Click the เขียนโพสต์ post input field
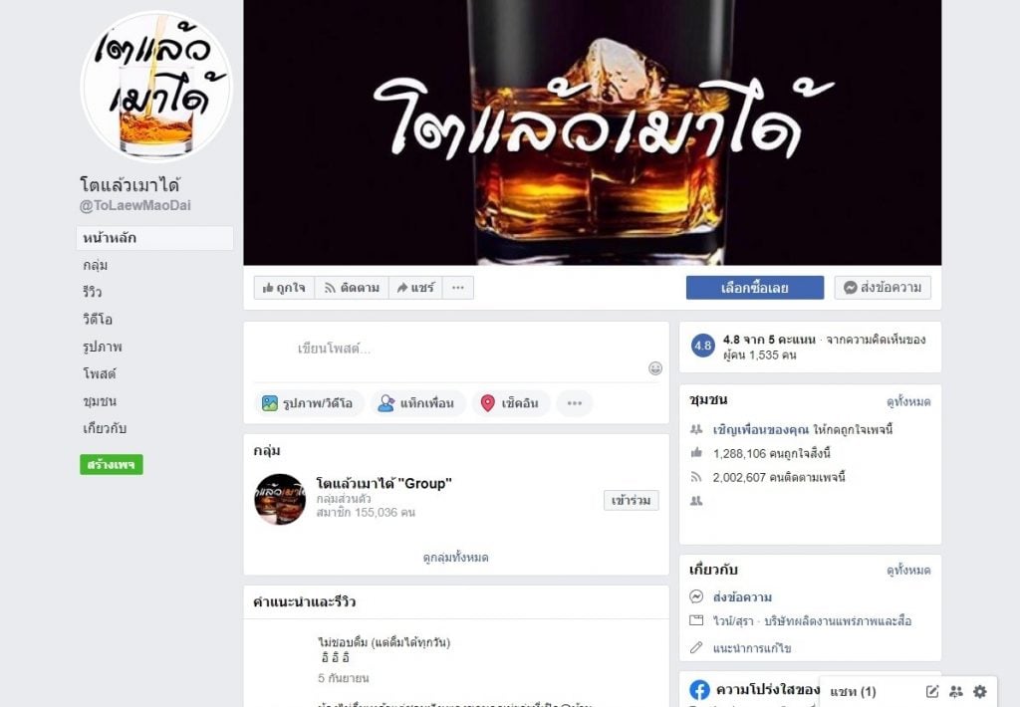Image resolution: width=1020 pixels, height=707 pixels. tap(455, 349)
